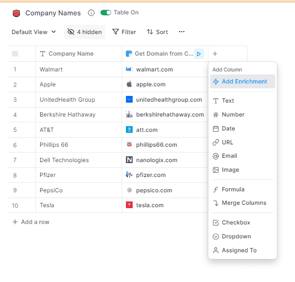Add a Text column
The image size is (295, 282).
tap(242, 101)
